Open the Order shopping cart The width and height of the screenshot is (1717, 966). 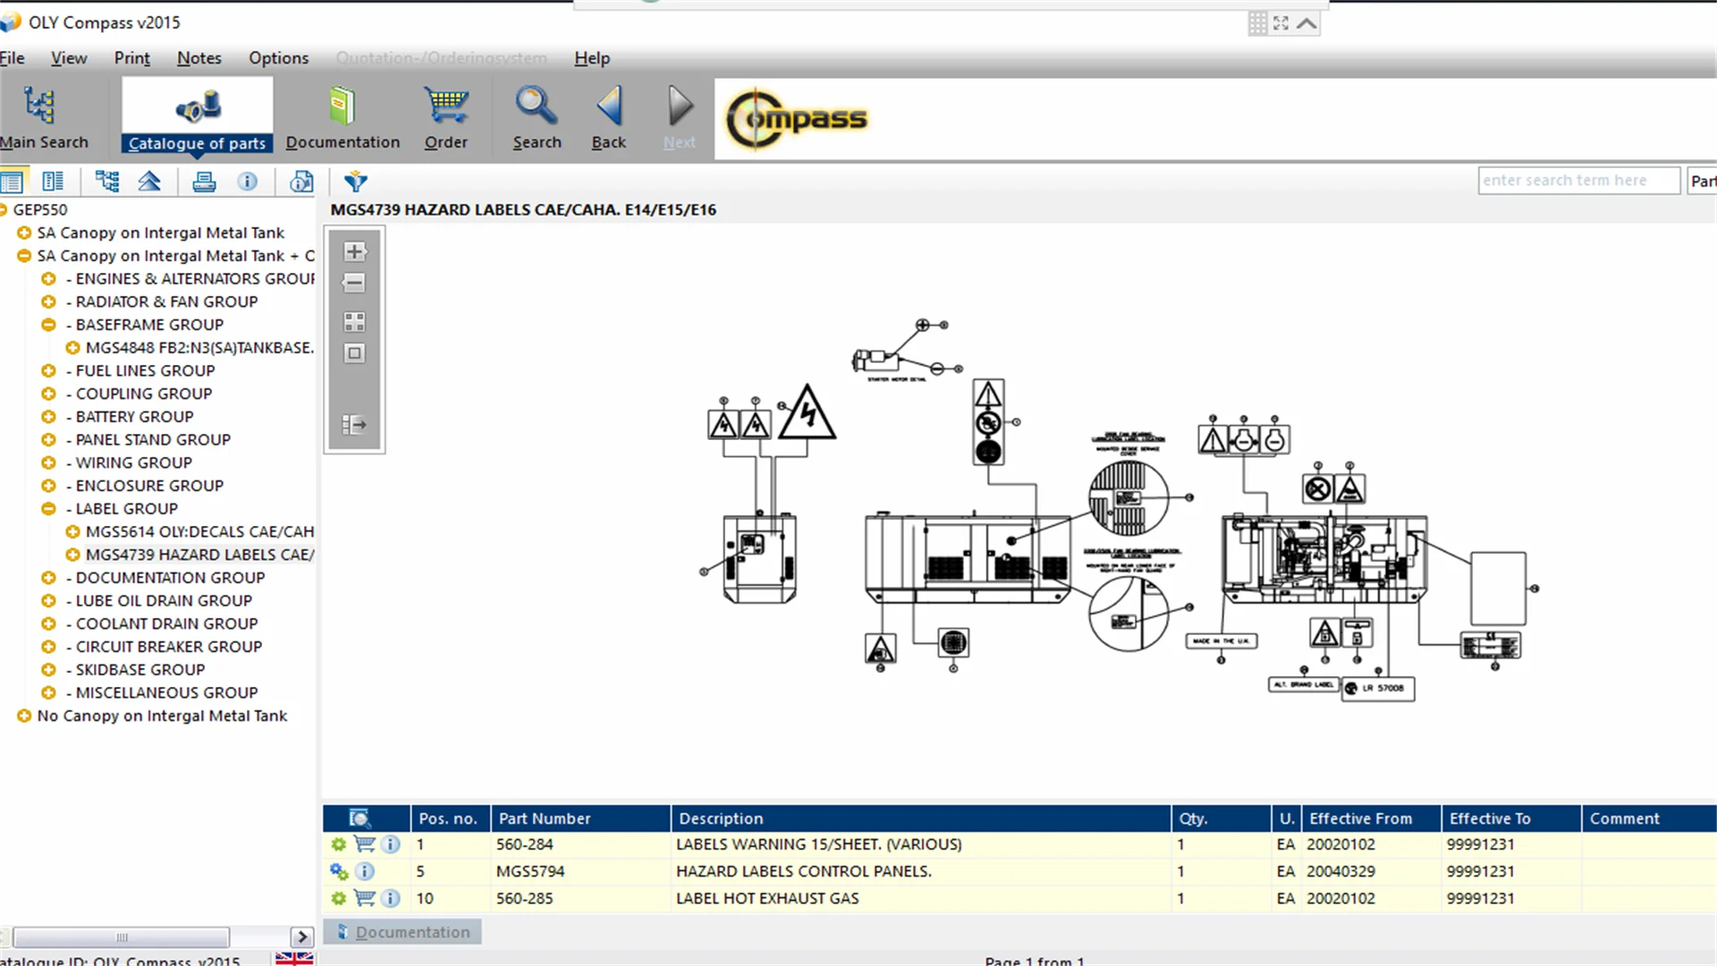point(445,118)
